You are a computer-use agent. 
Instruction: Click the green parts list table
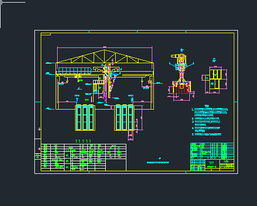(84, 158)
